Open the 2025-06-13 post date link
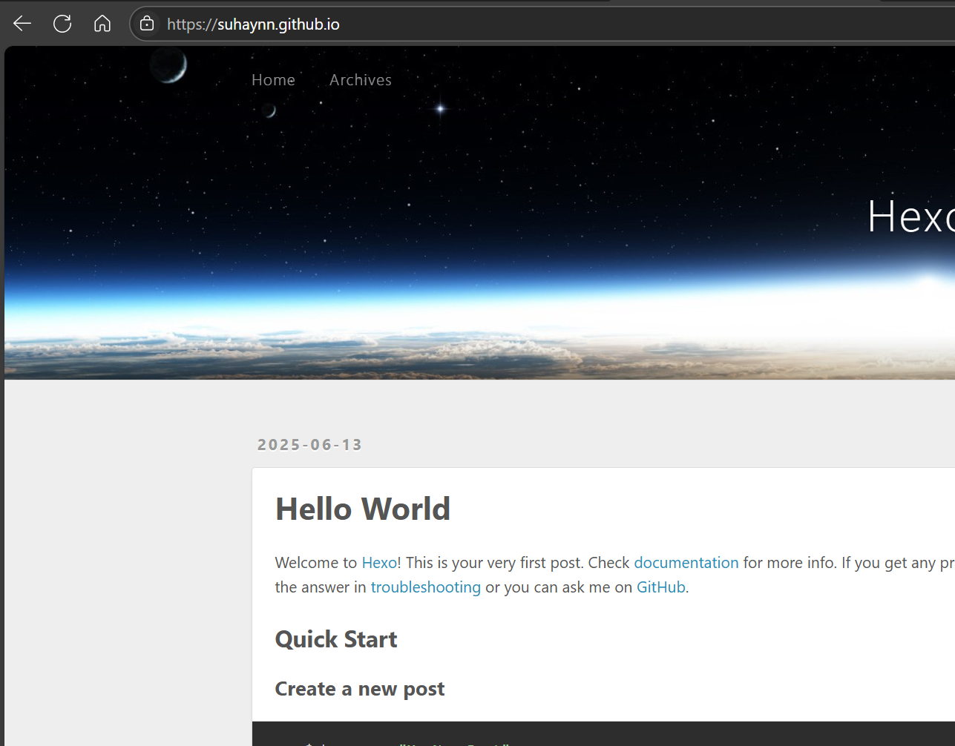Viewport: 955px width, 746px height. point(309,445)
